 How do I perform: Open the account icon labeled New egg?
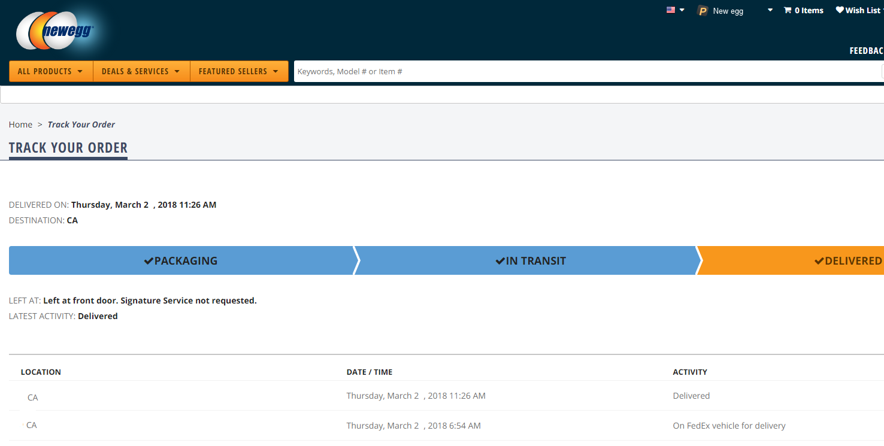pos(703,11)
